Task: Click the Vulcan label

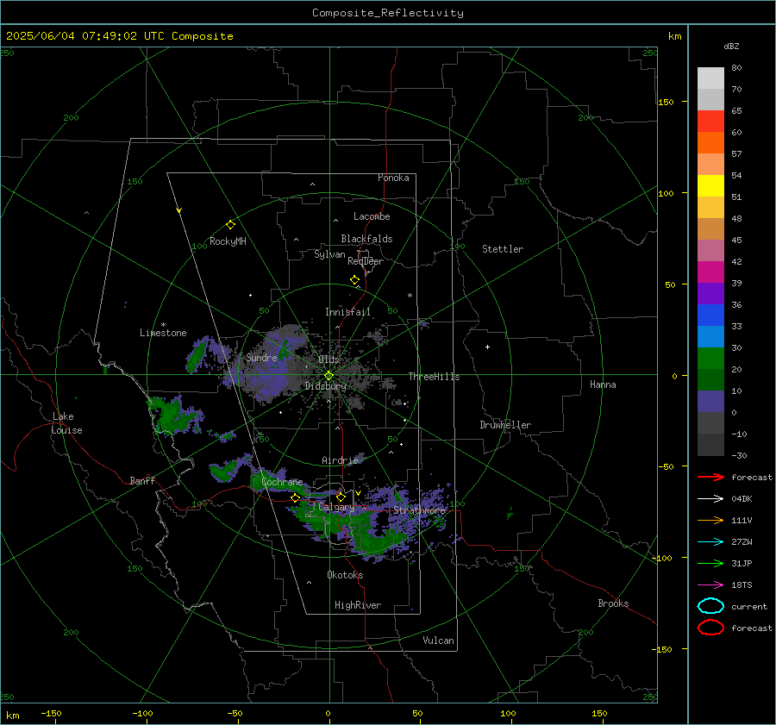Action: 439,641
